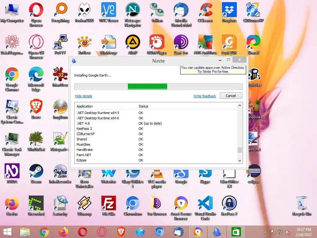Select the WinDirStat desktop icon
Screen dimensions: 317x238
point(36,141)
